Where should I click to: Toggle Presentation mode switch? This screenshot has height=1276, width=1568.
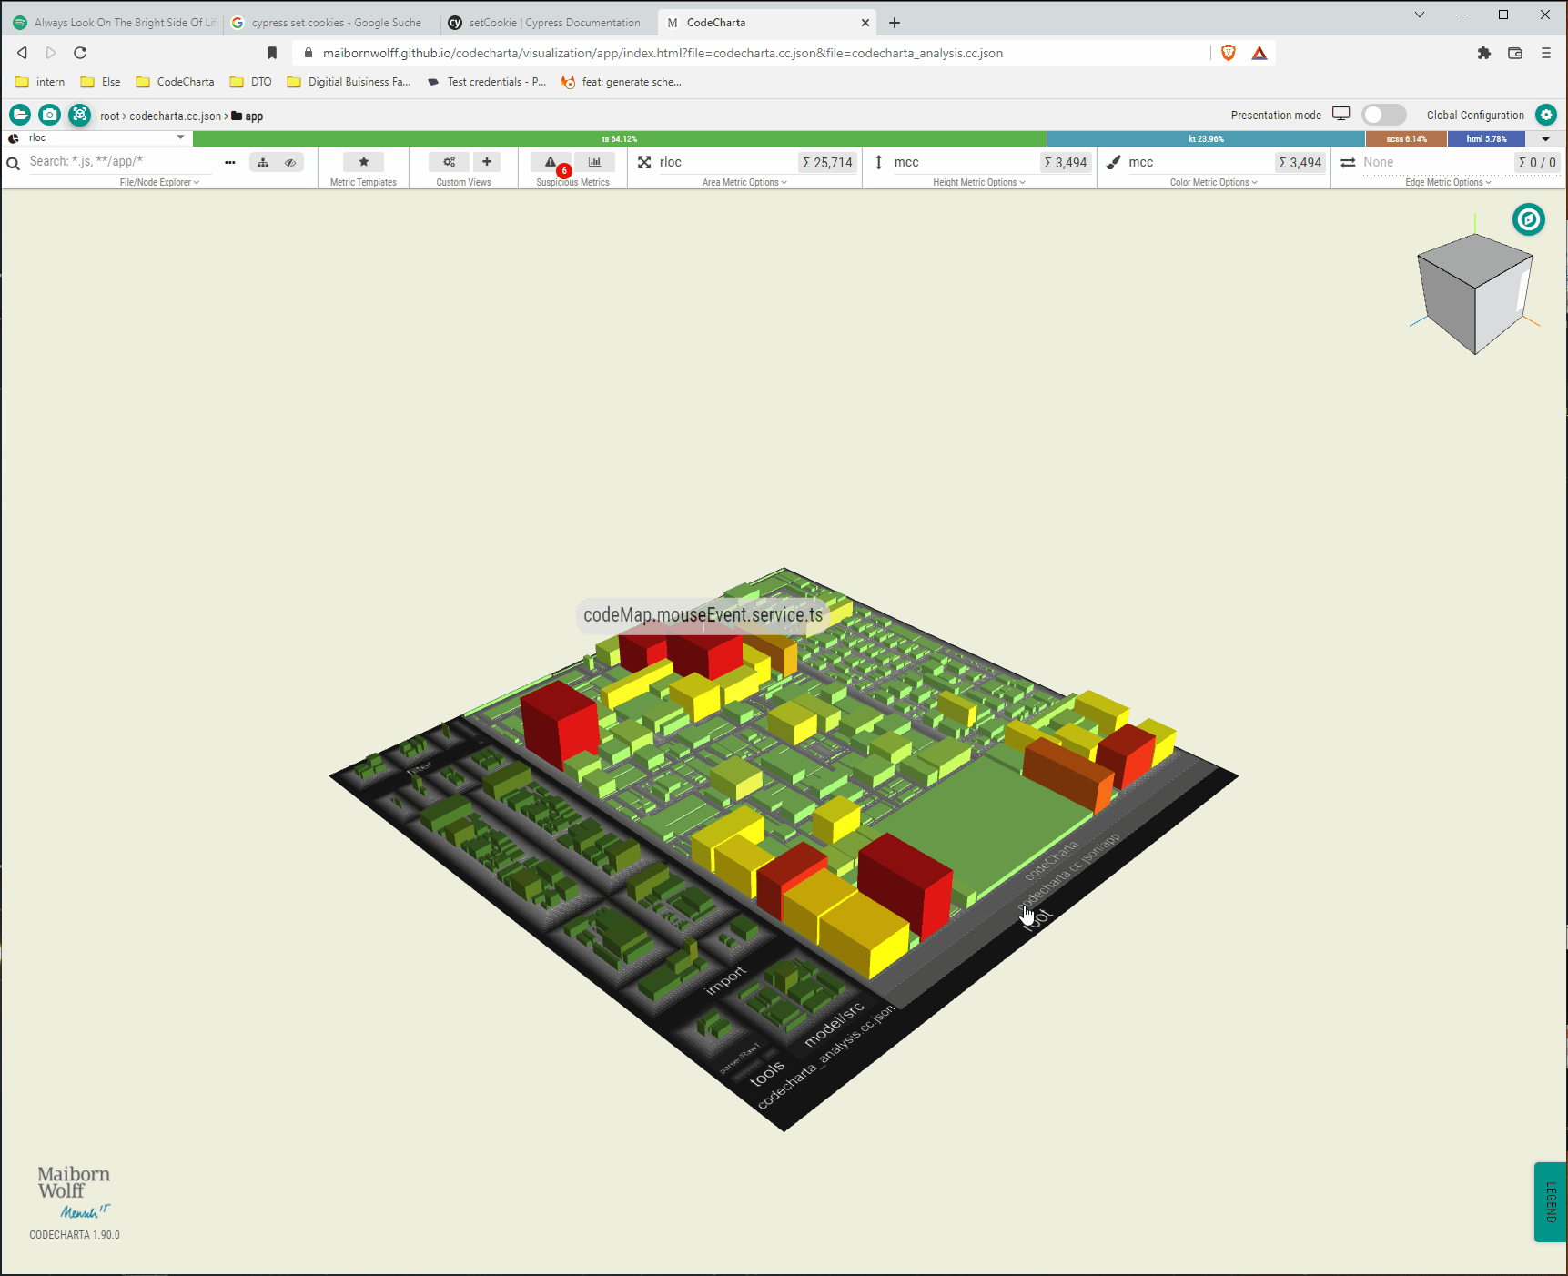(1383, 115)
